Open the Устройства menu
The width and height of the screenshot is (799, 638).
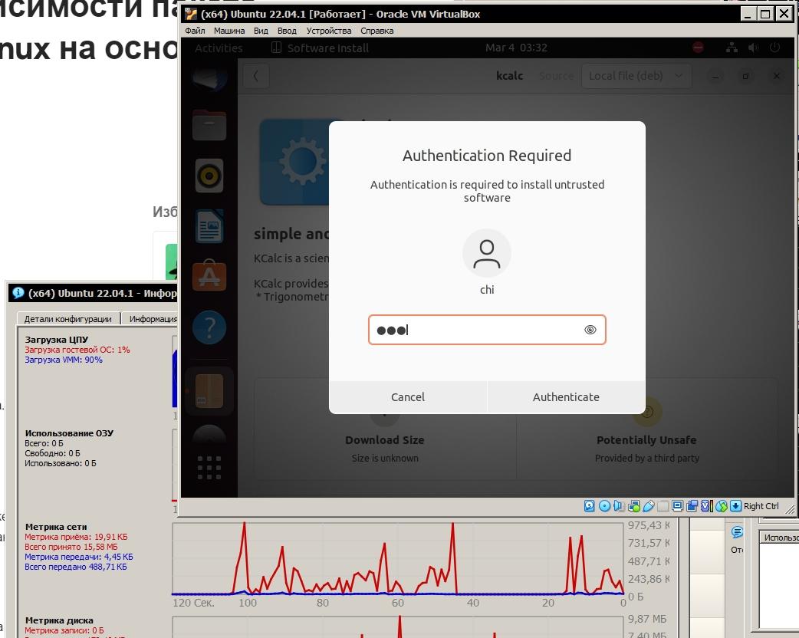(x=329, y=31)
